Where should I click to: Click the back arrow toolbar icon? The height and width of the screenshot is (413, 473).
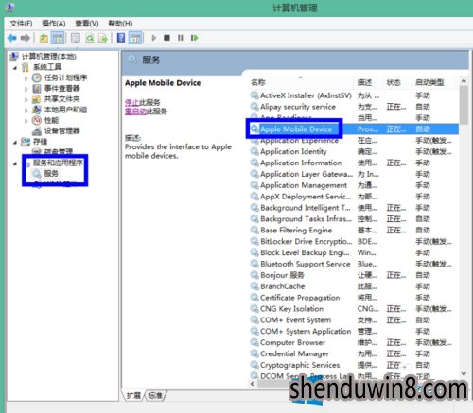coord(12,38)
